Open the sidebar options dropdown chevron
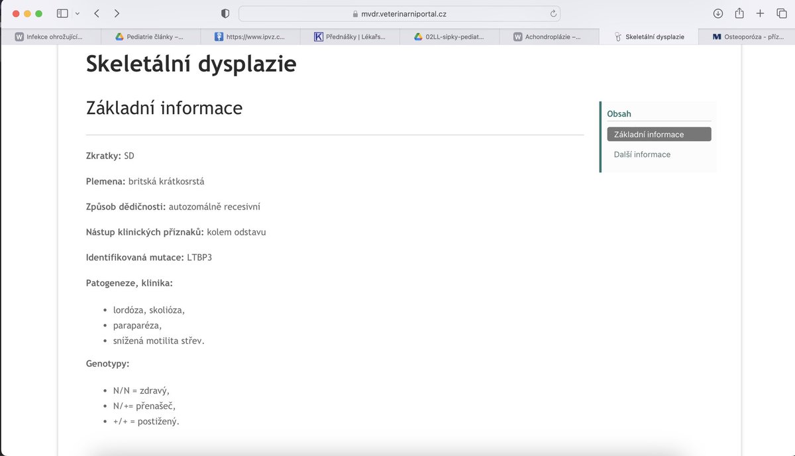The image size is (795, 456). pos(78,13)
